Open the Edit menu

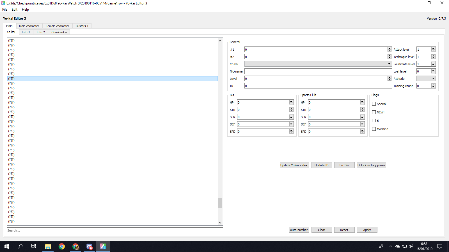click(x=15, y=10)
